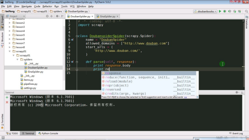
Task: Close the SinaSpider.py editor tab
Action: pyautogui.click(x=117, y=16)
